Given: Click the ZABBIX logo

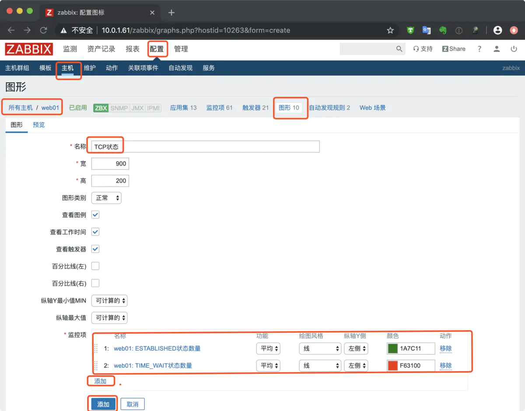Looking at the screenshot, I should [28, 49].
